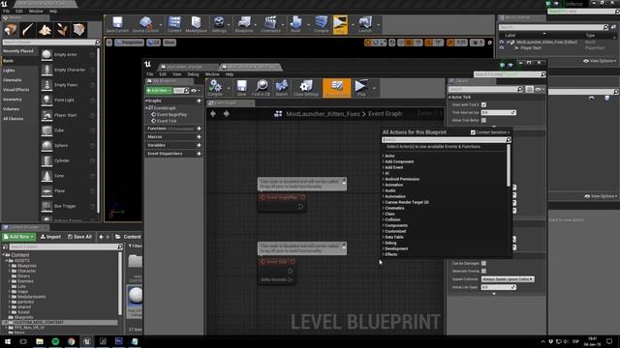
Task: Click highlighted Class Defaults toolbar button
Action: (337, 88)
